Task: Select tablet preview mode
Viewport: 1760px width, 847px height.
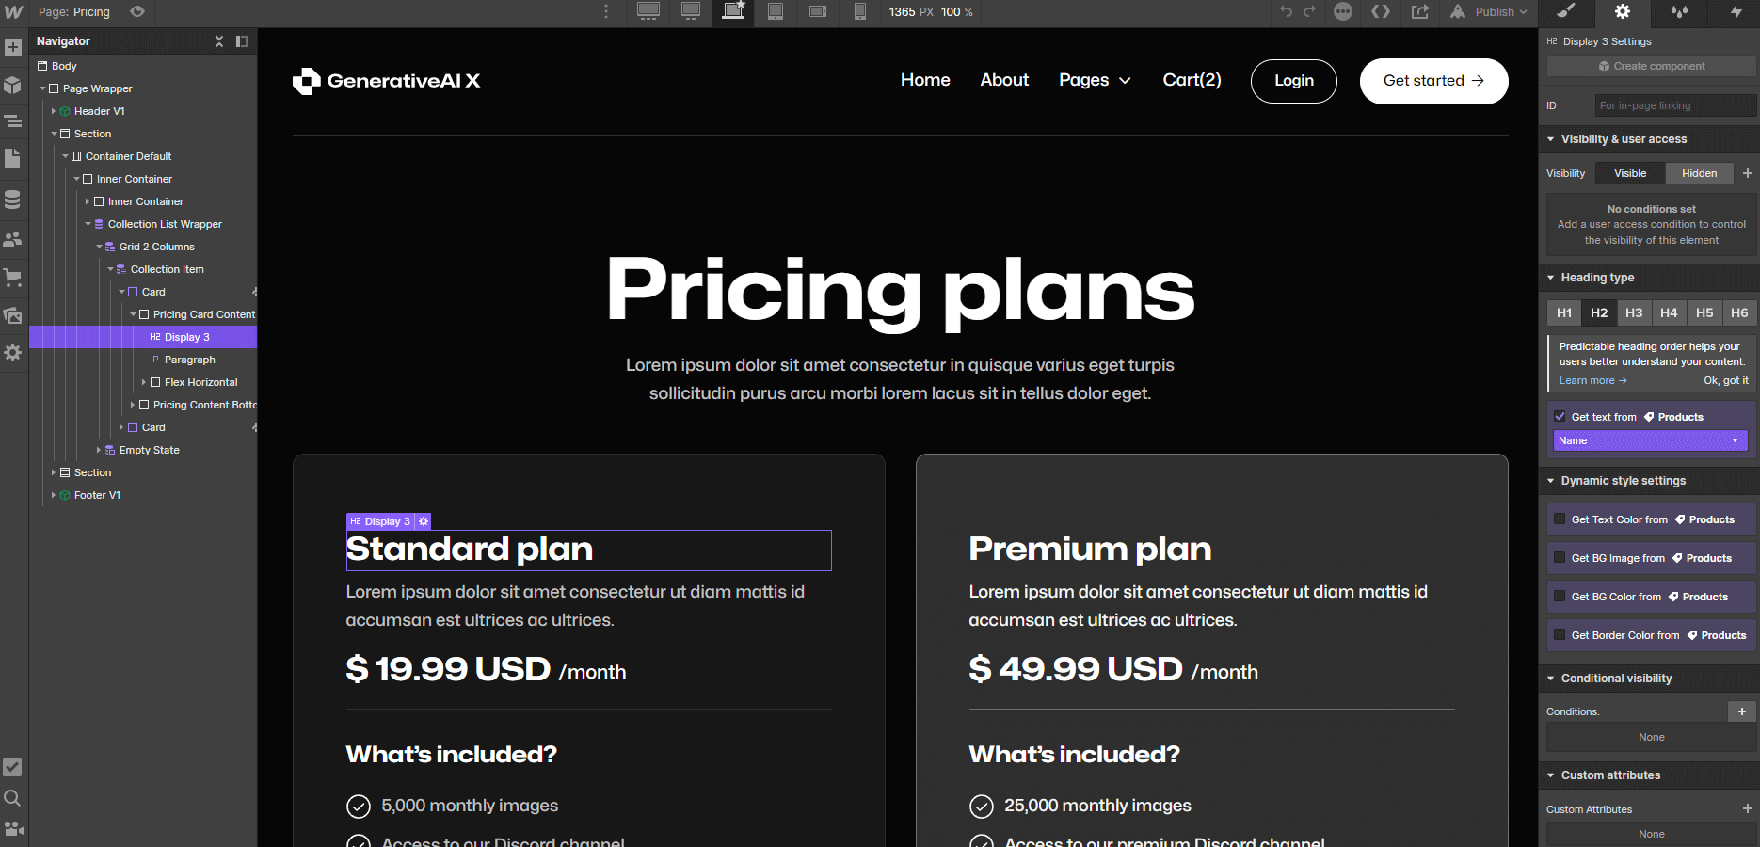Action: [x=776, y=12]
